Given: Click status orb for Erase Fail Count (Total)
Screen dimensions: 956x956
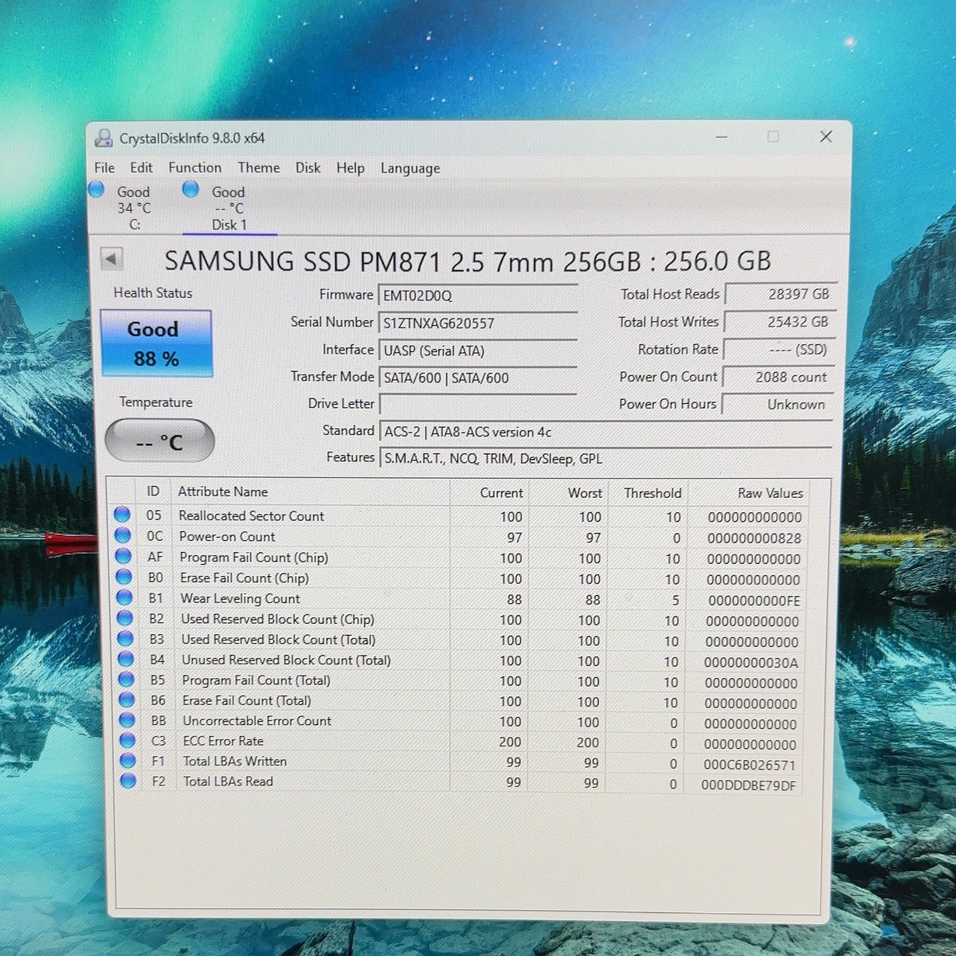Looking at the screenshot, I should 127,699.
